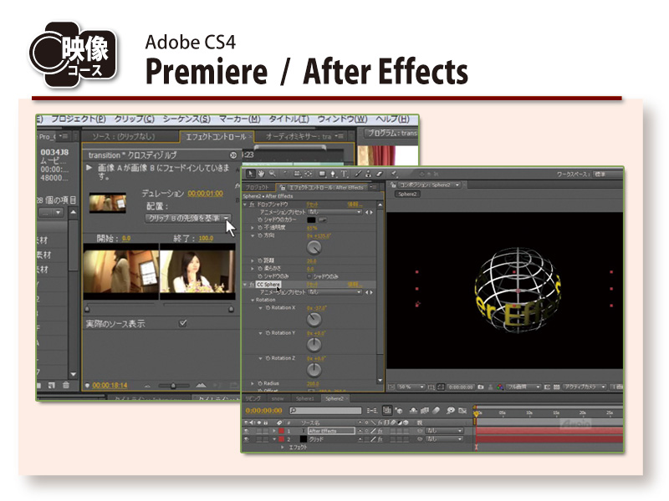This screenshot has height=501, width=669.
Task: Click the 方向 angle dial control
Action: tap(314, 248)
